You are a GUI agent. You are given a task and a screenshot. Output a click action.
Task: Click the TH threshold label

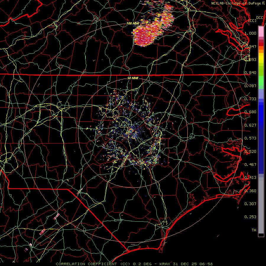254,230
